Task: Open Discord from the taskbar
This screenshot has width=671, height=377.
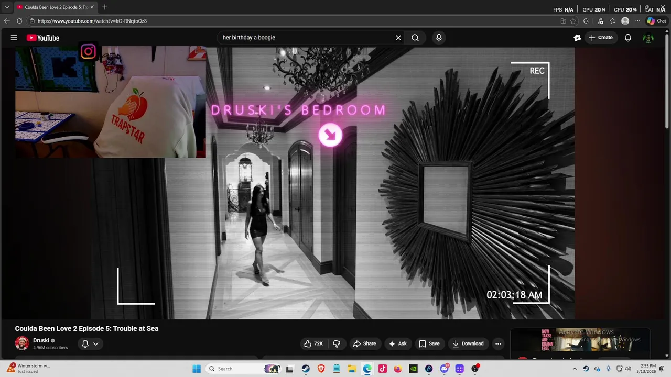Action: click(x=445, y=369)
